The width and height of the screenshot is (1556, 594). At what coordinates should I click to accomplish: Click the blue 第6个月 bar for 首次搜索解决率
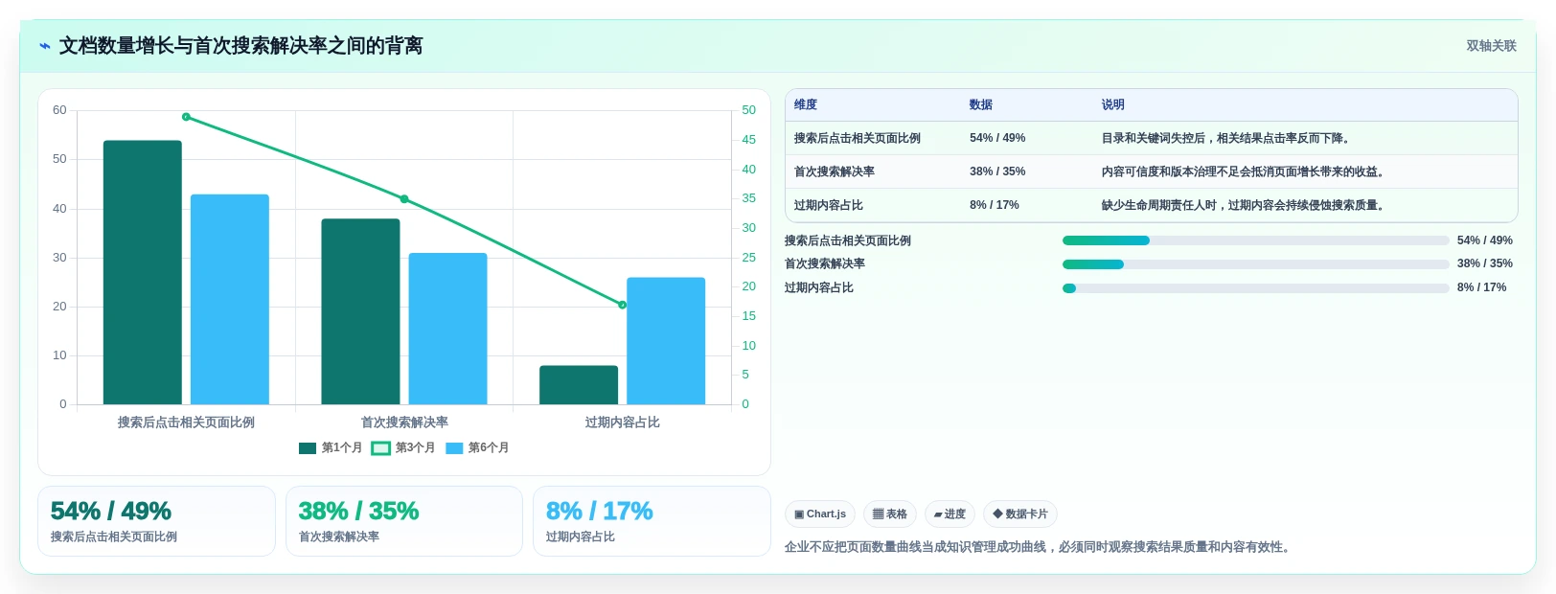tap(447, 329)
